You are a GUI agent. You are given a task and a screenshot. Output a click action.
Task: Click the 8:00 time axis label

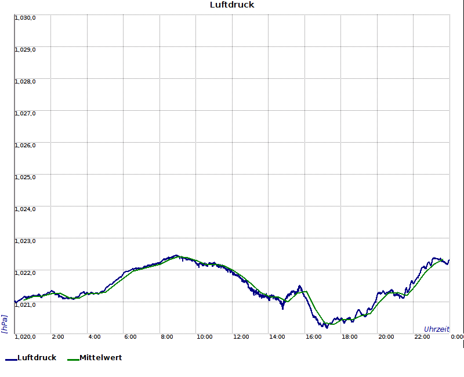pos(167,337)
